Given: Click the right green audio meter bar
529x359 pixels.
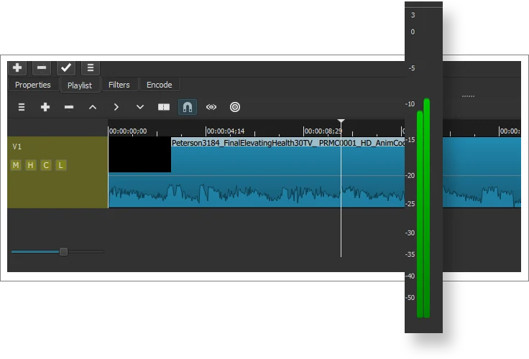Looking at the screenshot, I should (426, 208).
